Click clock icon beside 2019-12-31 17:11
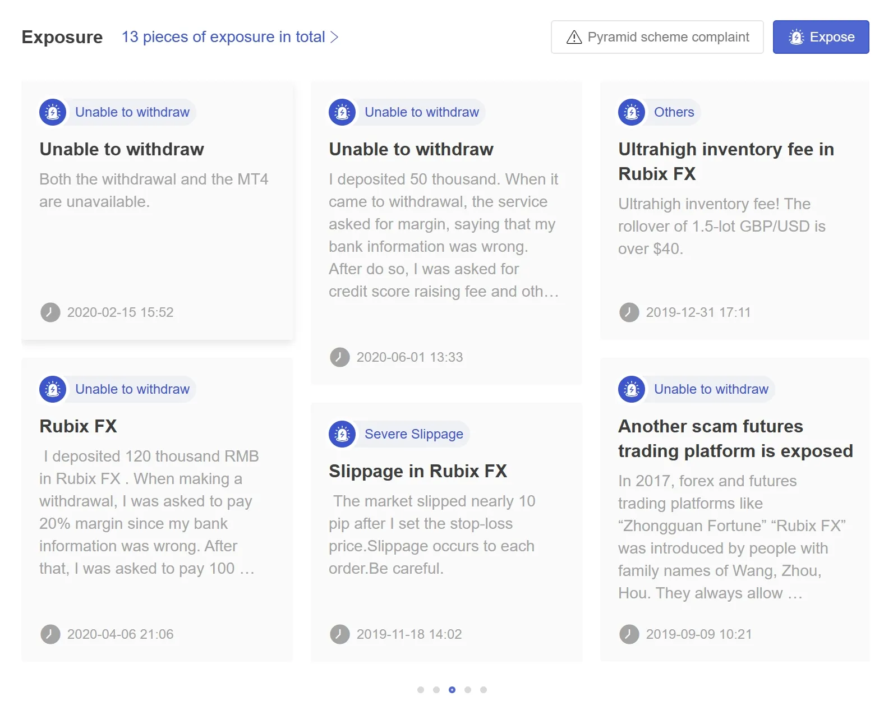This screenshot has height=710, width=893. click(x=629, y=312)
